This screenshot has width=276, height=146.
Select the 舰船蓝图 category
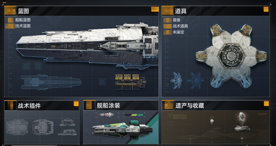coord(23,20)
